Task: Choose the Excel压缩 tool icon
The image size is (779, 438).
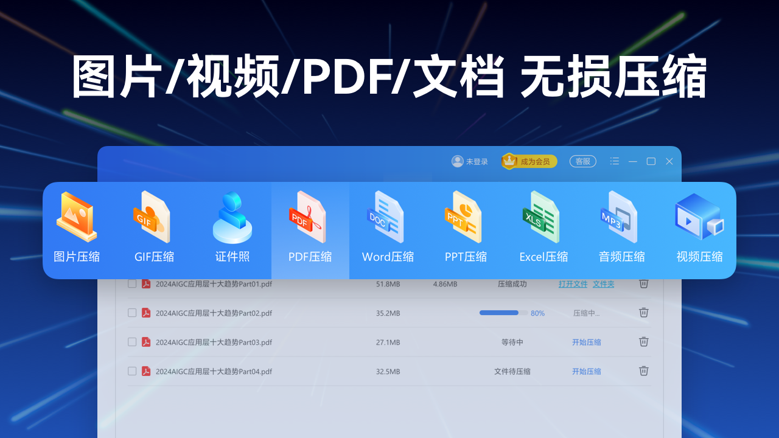Action: pos(543,229)
